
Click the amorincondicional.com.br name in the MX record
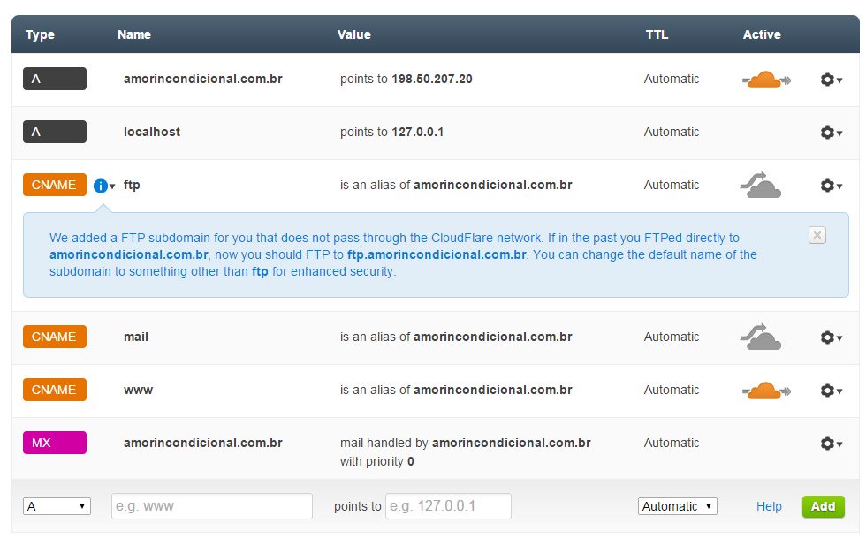[x=202, y=443]
